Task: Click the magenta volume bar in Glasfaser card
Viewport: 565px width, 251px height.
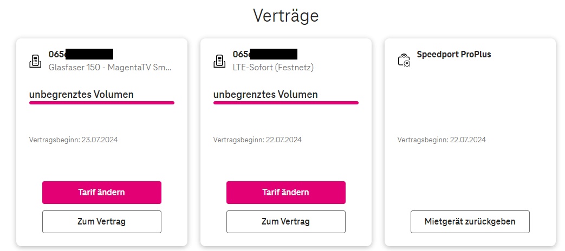Action: pyautogui.click(x=102, y=102)
